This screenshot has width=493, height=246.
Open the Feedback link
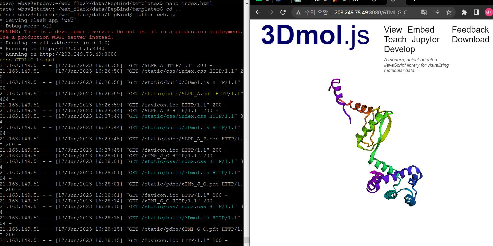tap(470, 30)
